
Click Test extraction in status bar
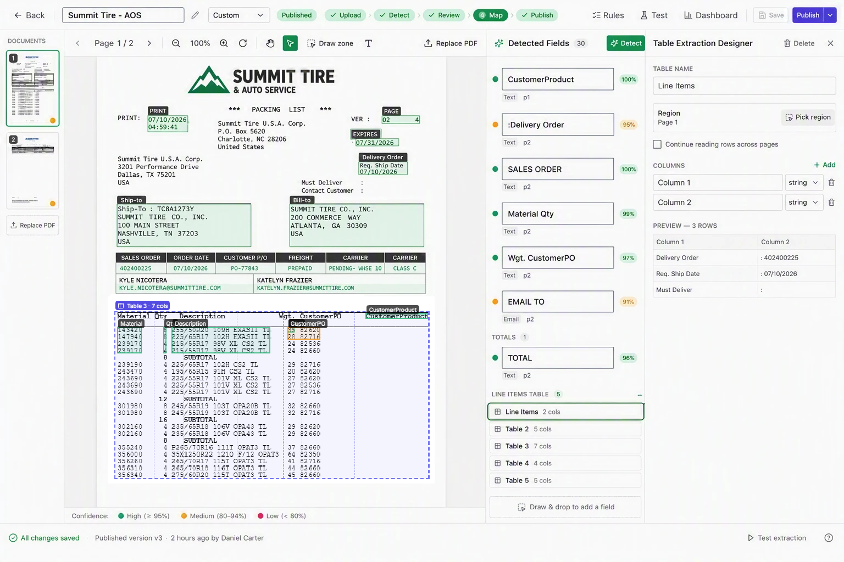pos(776,538)
